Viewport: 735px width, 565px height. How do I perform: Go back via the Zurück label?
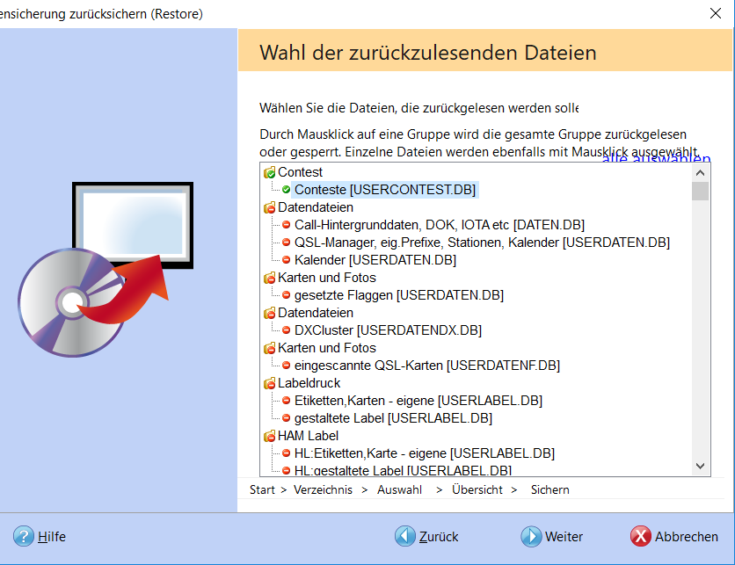439,536
